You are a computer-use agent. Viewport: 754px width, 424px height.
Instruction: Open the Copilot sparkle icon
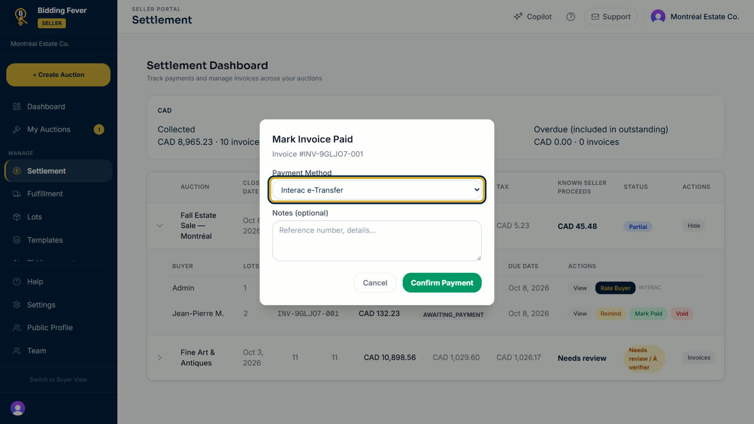point(518,16)
